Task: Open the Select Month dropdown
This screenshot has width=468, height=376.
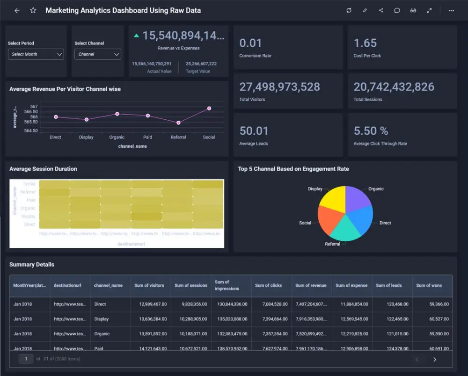Action: (x=36, y=54)
